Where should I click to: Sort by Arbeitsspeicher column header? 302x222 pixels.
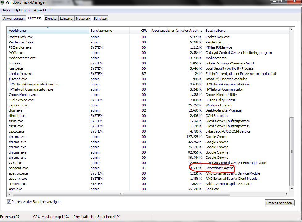177,31
